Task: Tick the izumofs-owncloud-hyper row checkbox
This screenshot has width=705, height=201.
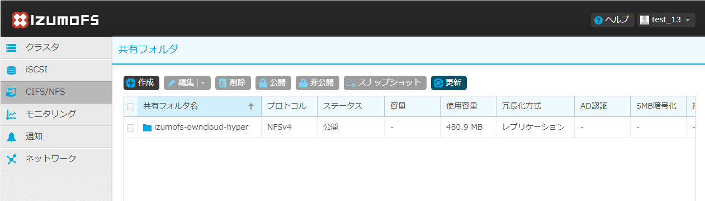Action: point(131,128)
